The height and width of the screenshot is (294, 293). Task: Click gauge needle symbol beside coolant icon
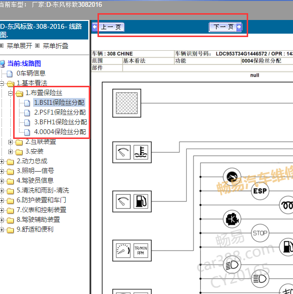(x=123, y=152)
